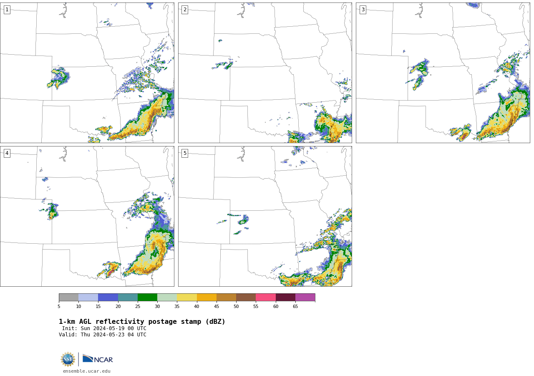Click the panel number label 2
Viewport: 534px width, 376px height.
[185, 10]
